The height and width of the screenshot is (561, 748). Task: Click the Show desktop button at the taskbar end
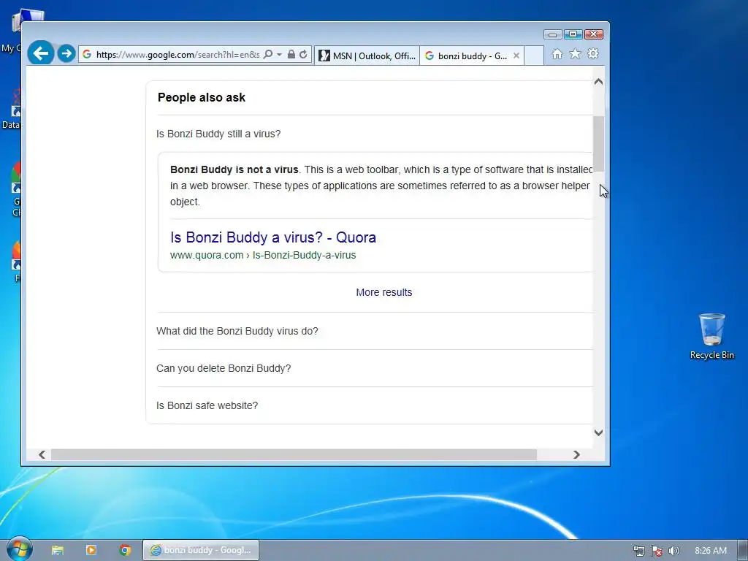click(743, 550)
